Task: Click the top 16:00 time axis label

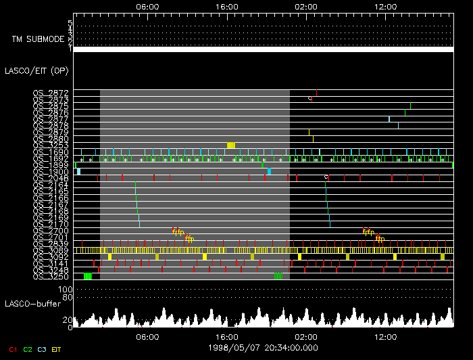Action: (x=227, y=7)
